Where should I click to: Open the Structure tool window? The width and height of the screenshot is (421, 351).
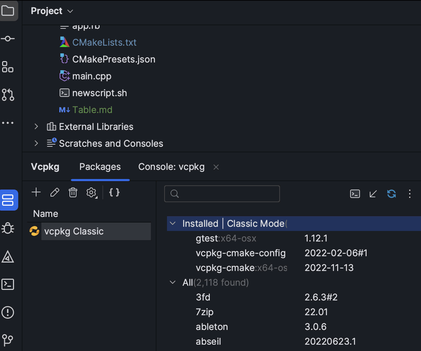(x=9, y=67)
